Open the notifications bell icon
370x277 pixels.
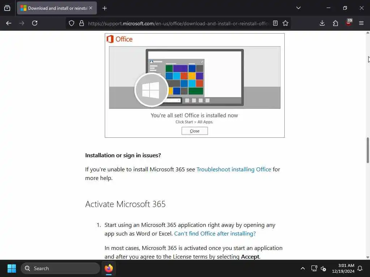coord(360,268)
